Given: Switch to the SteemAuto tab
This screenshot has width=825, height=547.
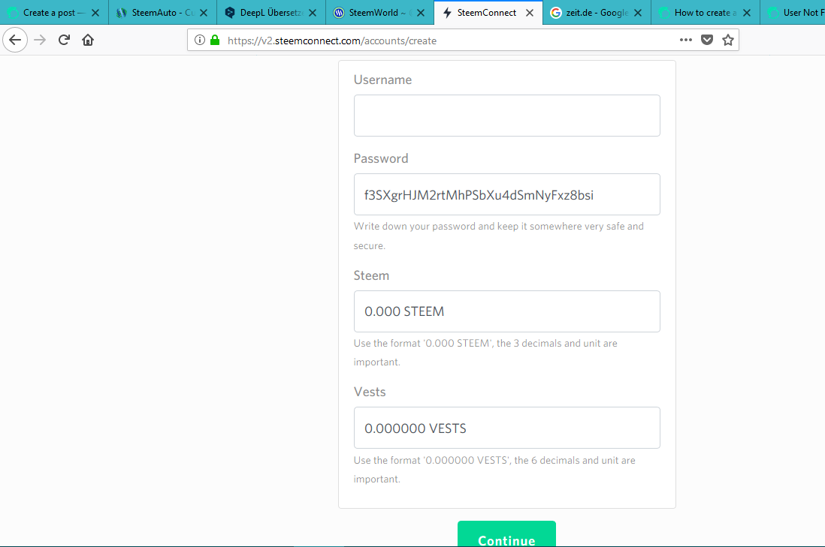Looking at the screenshot, I should pos(162,13).
